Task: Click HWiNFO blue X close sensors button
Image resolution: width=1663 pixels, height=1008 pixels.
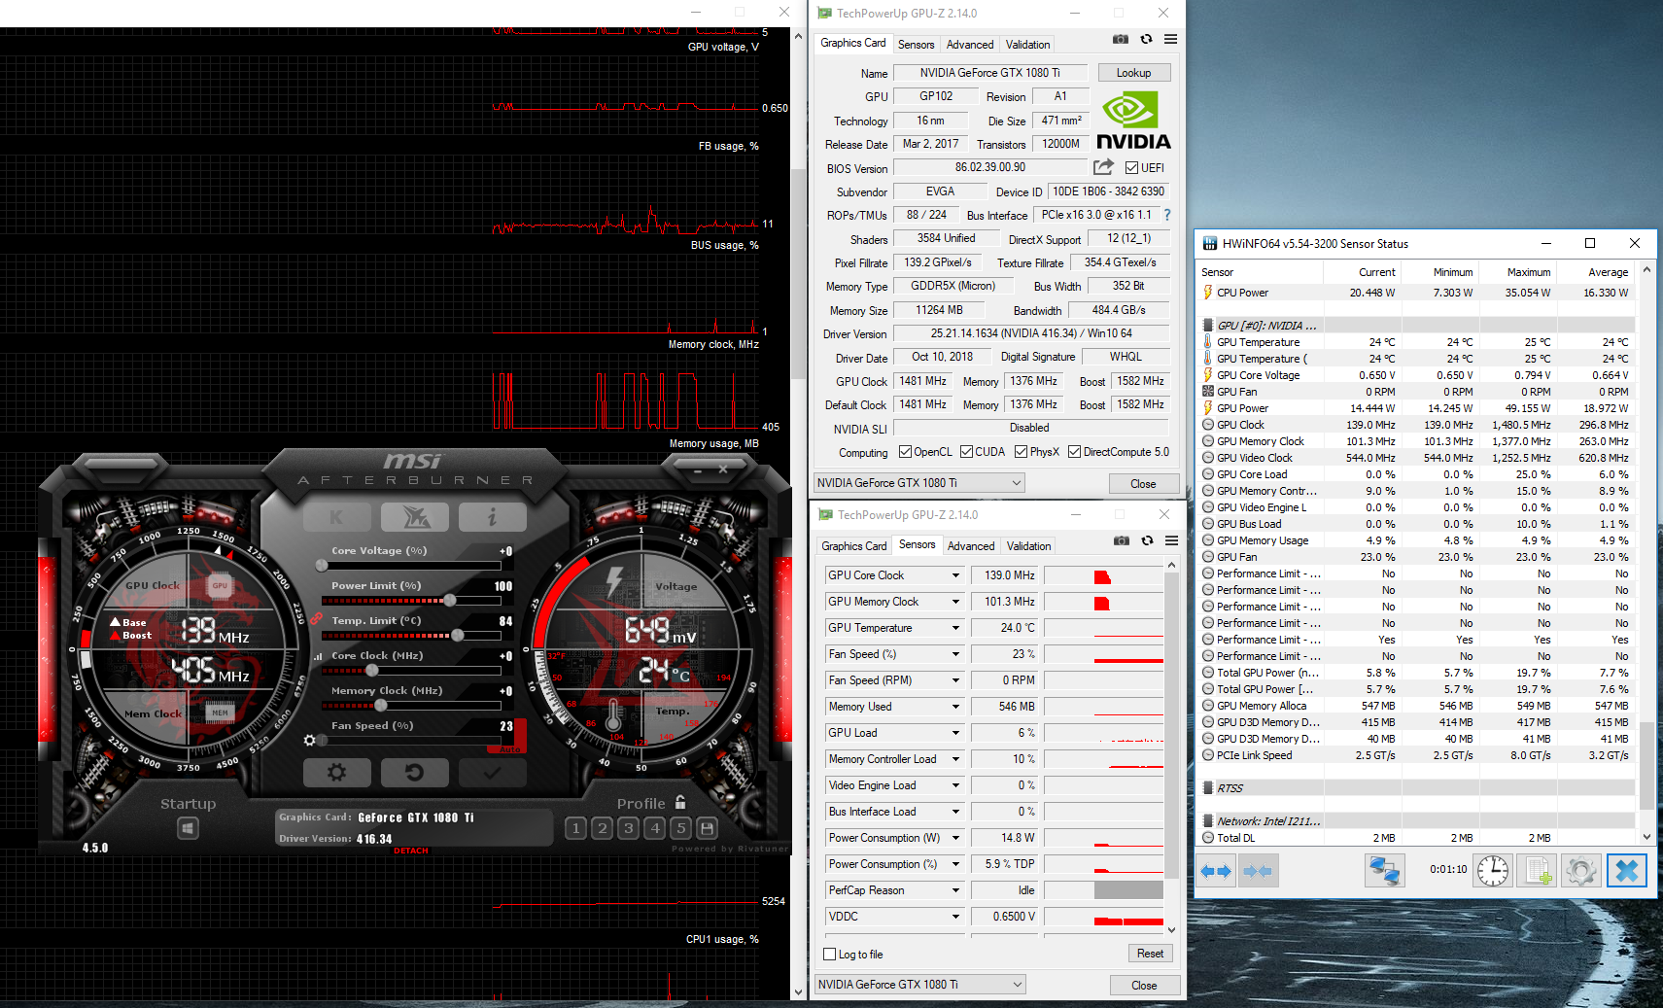Action: (1627, 871)
